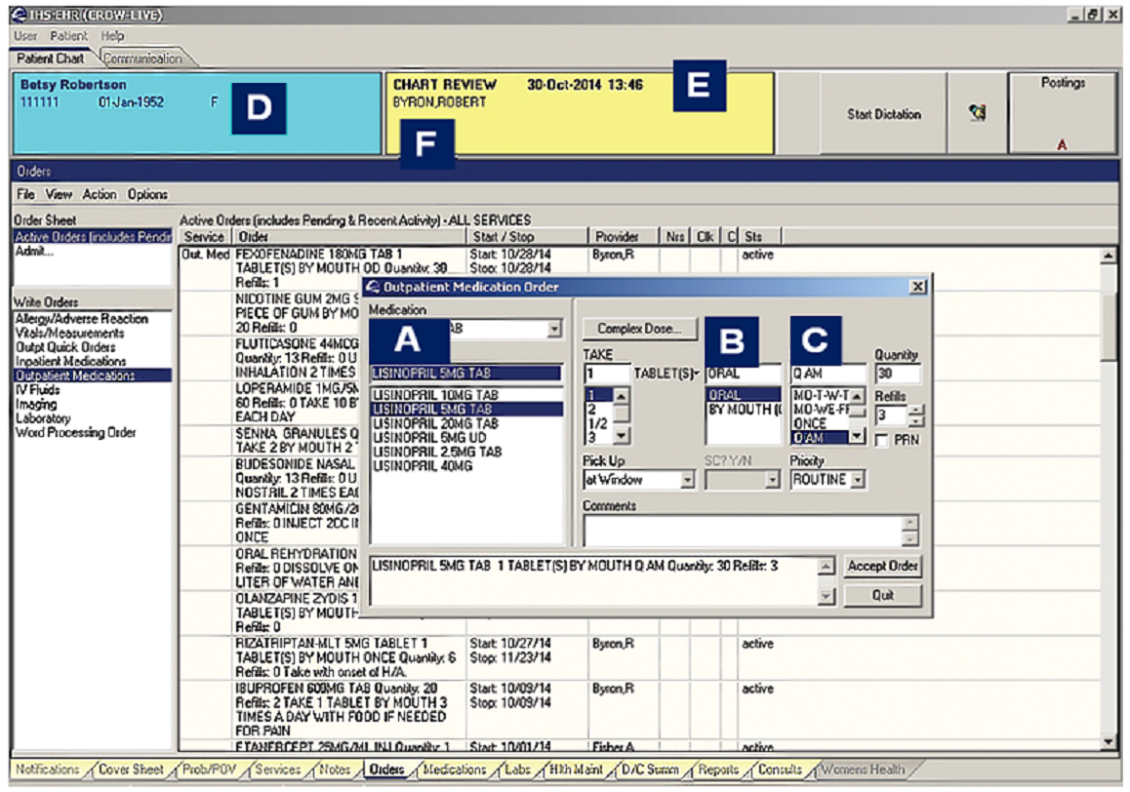This screenshot has height=792, width=1130.
Task: Choose BY MOUTH in the route list
Action: [744, 410]
